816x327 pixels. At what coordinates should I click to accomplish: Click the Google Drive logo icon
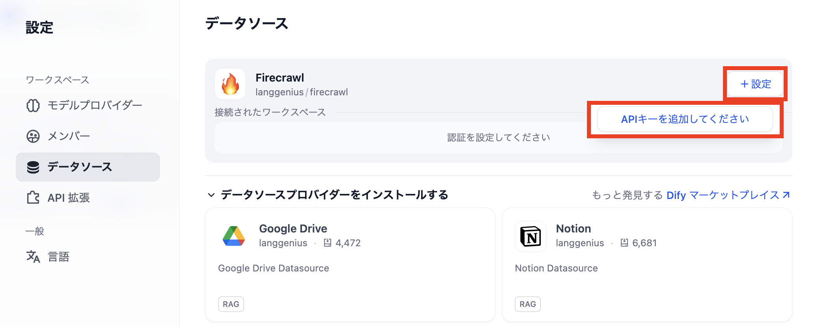(x=234, y=236)
